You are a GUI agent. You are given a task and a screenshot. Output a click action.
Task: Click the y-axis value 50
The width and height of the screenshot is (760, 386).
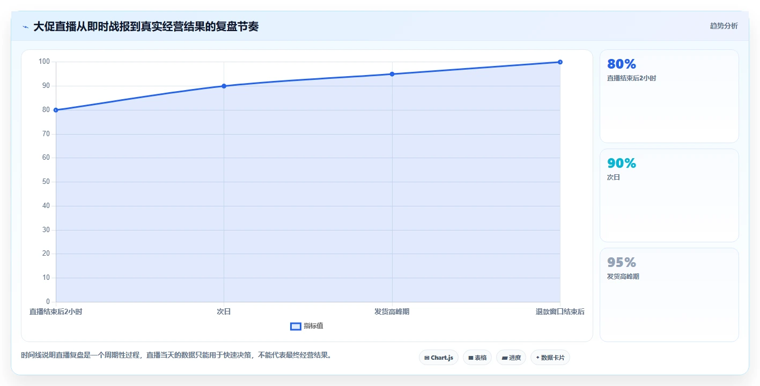tap(46, 182)
